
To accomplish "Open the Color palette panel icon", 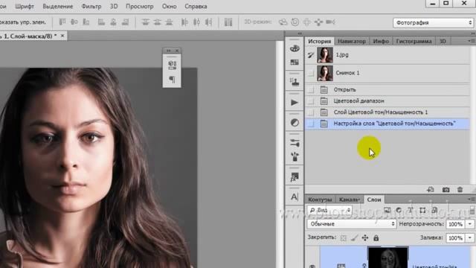I will [x=295, y=48].
